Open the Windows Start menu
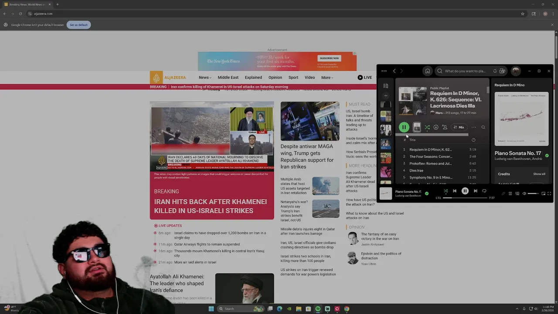This screenshot has width=558, height=314. (211, 309)
